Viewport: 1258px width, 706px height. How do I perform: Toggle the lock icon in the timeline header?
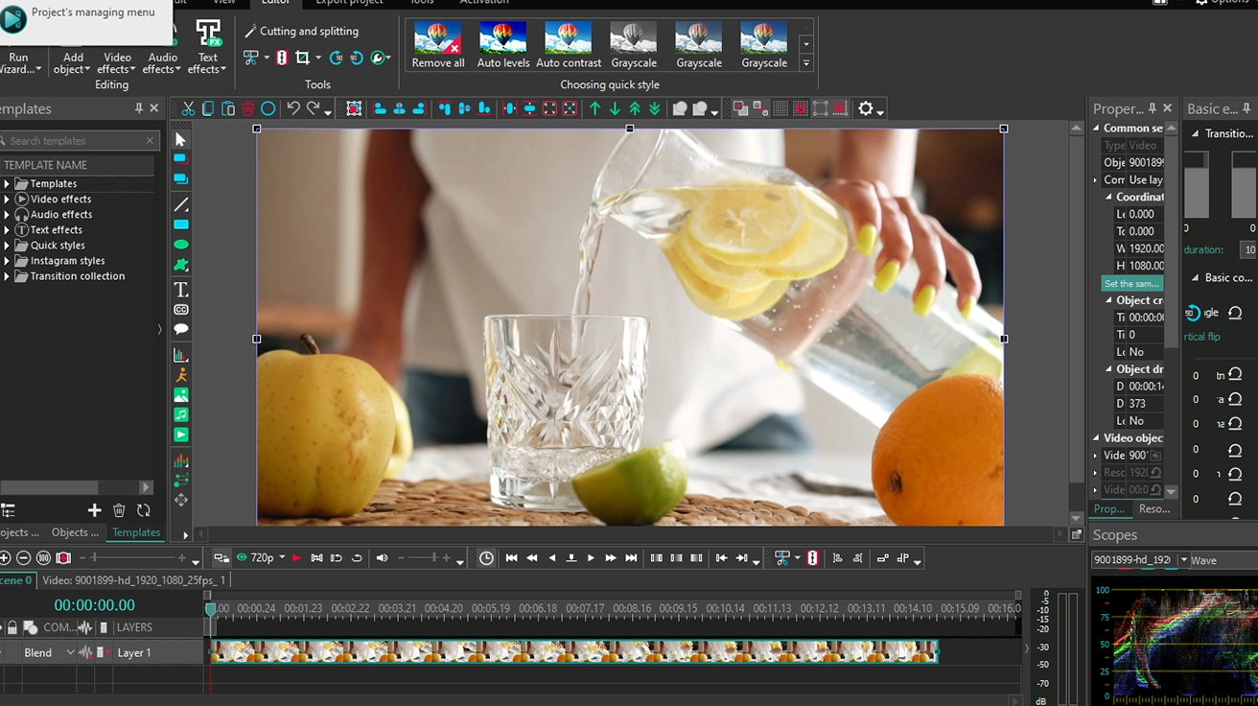tap(12, 627)
